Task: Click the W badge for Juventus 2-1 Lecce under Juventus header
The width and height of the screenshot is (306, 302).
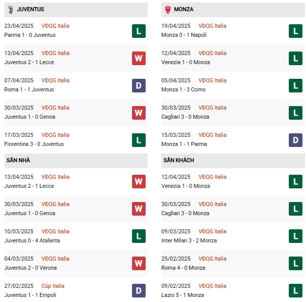Action: [x=139, y=58]
